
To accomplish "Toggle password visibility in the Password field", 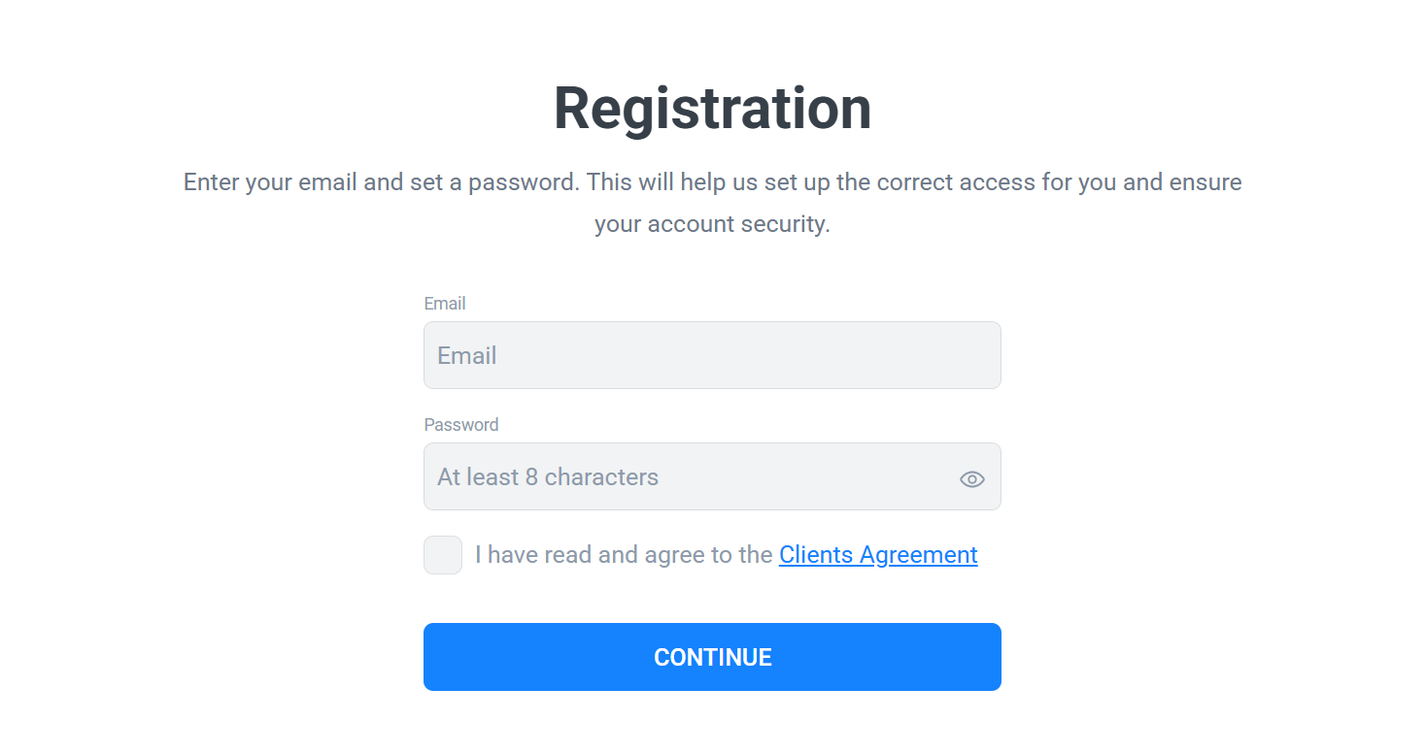I will pyautogui.click(x=971, y=478).
